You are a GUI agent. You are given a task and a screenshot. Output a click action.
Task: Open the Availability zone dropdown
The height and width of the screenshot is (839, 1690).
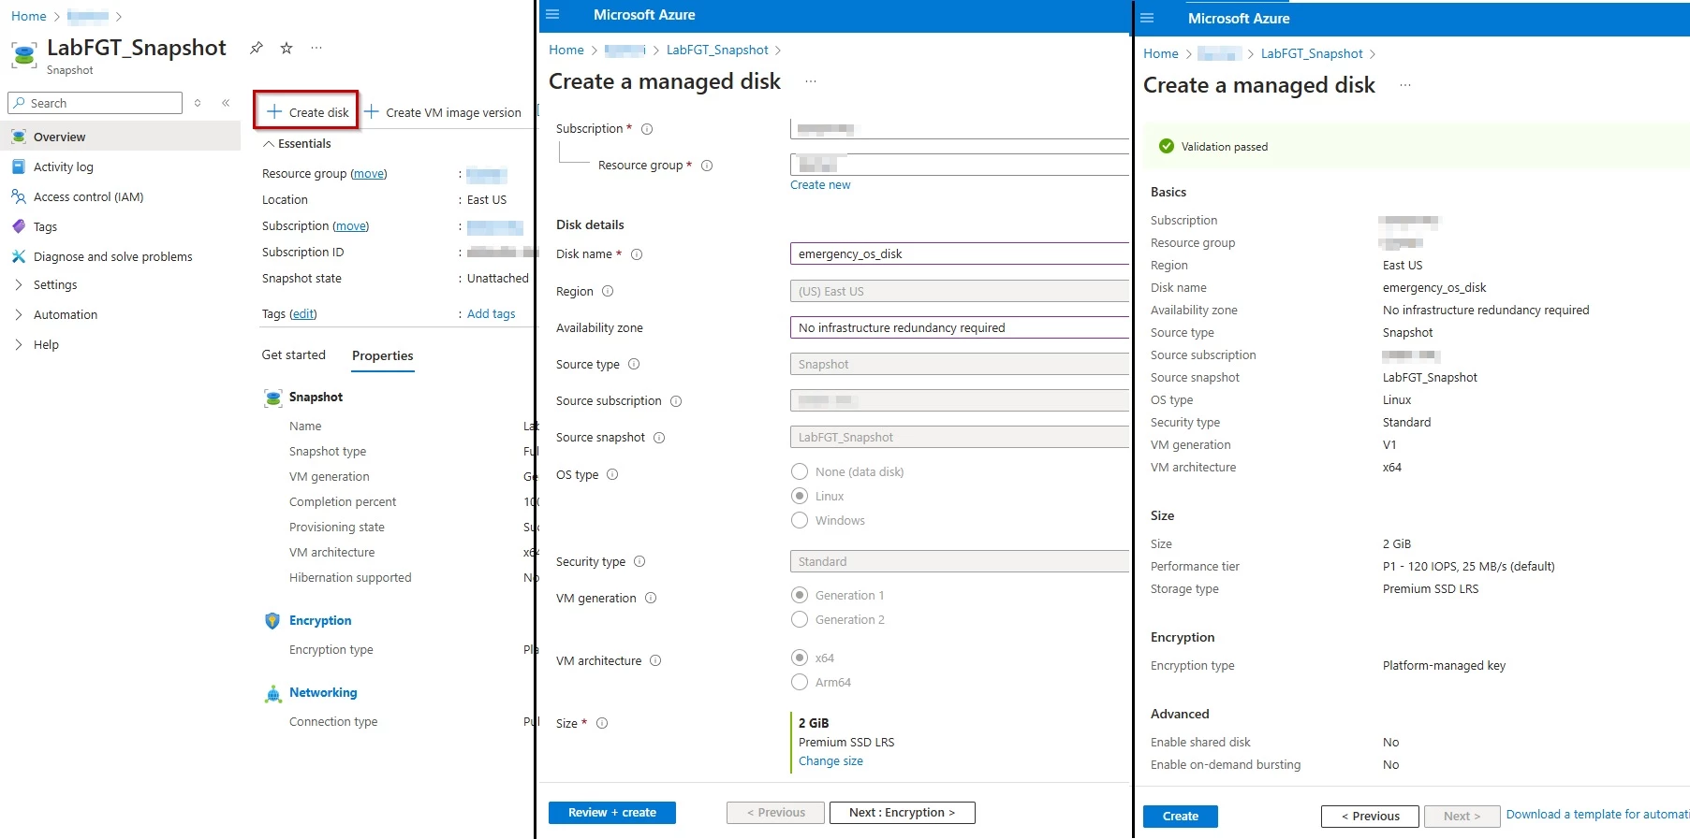(960, 327)
